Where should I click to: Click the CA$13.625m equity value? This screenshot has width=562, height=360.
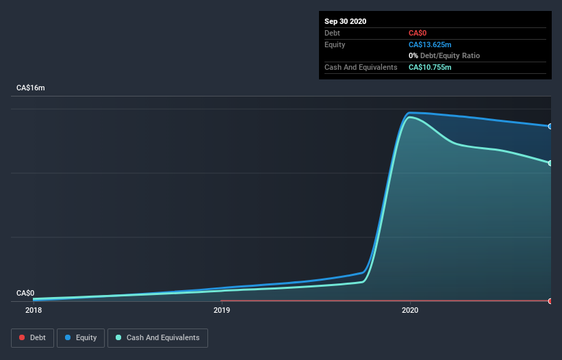tap(430, 44)
